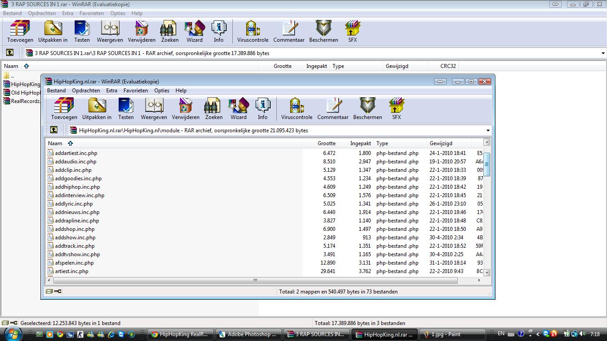The width and height of the screenshot is (607, 341).
Task: Sort by Ingepakt column in HipHopKing.nl.rar window
Action: click(x=355, y=143)
